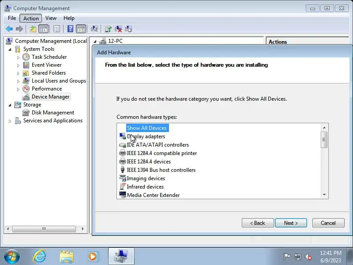Click the 12-PC computer icon
The height and width of the screenshot is (265, 353).
click(x=103, y=41)
